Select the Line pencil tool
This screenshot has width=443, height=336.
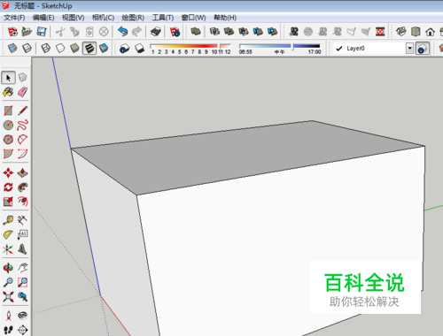pyautogui.click(x=23, y=111)
